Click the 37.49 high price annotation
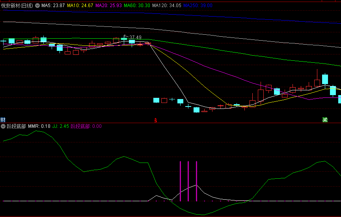Image resolution: width=341 pixels, height=217 pixels. tap(135, 37)
